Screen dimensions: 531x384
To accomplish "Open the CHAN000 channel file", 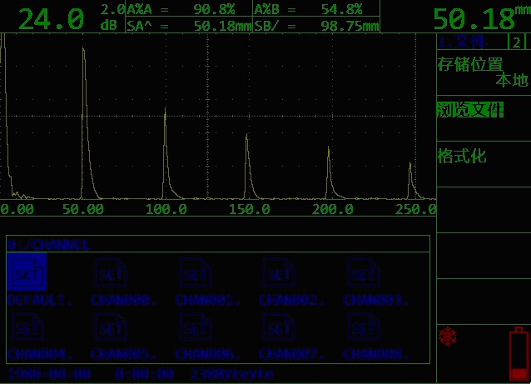I will 111,273.
